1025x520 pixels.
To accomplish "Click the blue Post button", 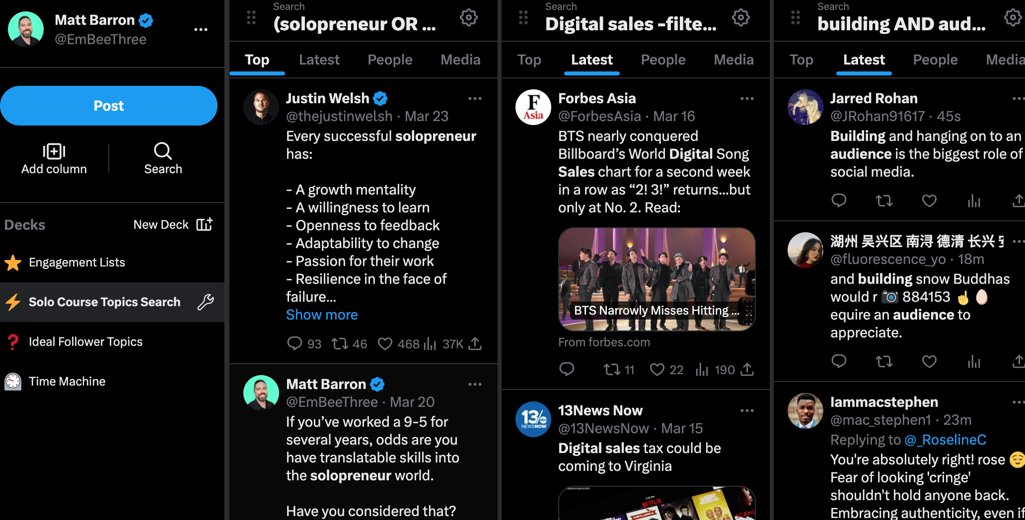I will click(x=109, y=106).
